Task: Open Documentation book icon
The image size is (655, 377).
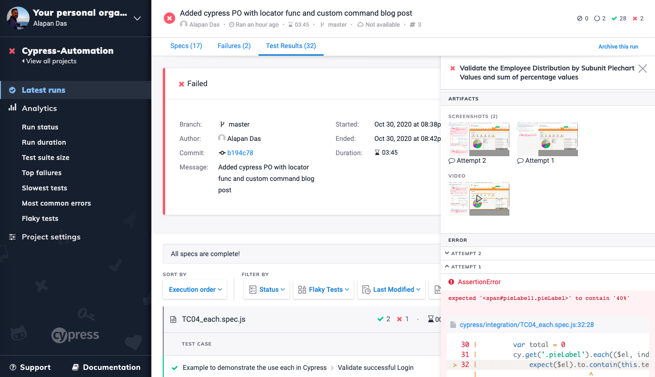Action: coord(75,367)
